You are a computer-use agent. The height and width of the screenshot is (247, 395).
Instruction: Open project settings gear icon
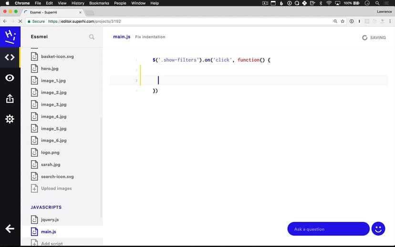(x=10, y=119)
